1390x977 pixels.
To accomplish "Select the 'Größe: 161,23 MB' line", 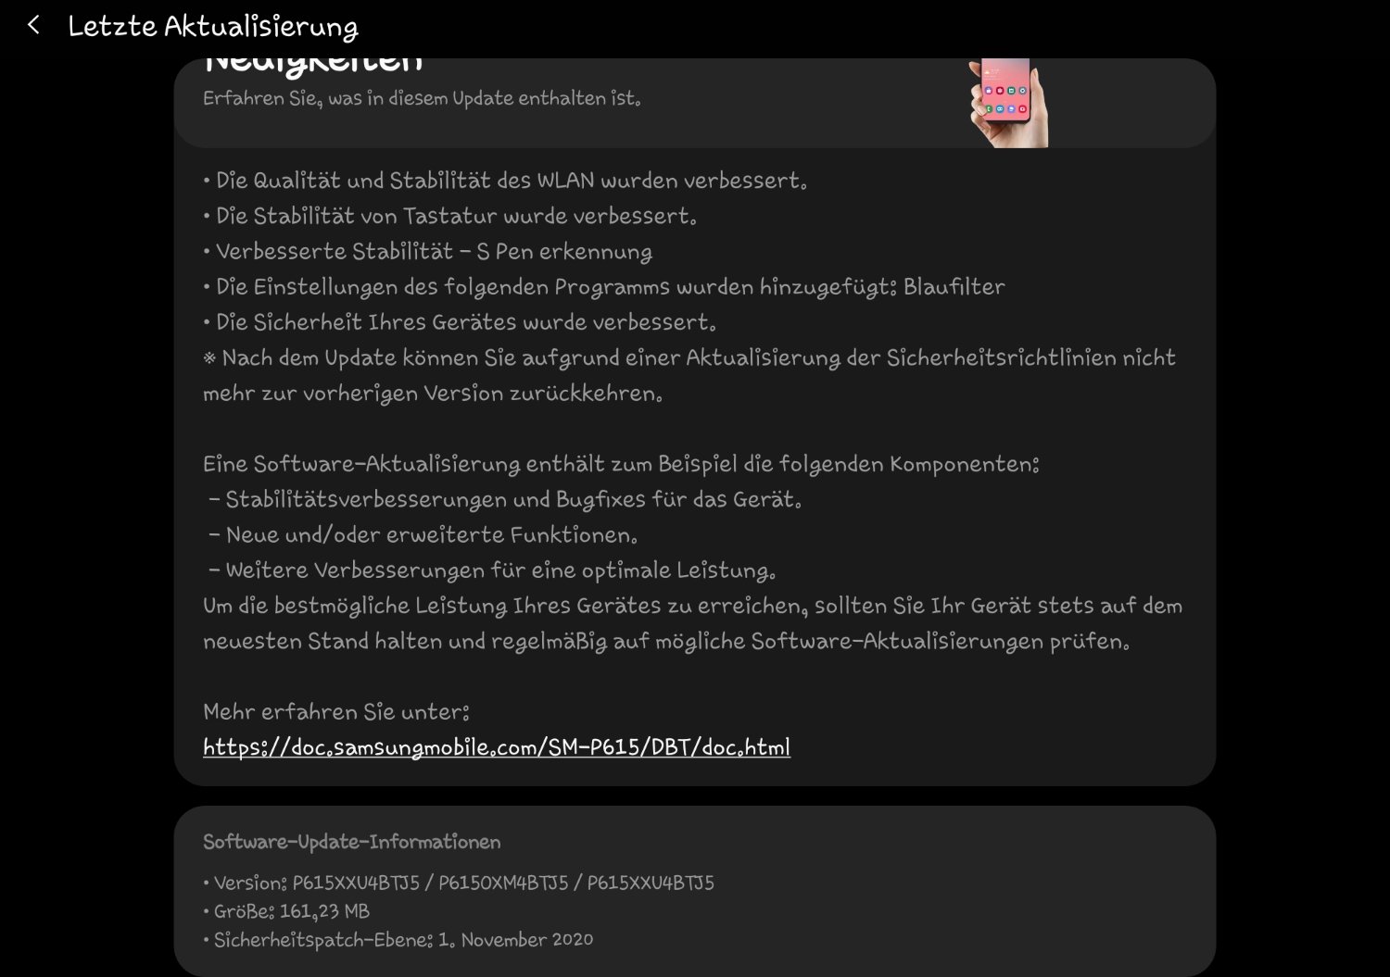I will [286, 911].
